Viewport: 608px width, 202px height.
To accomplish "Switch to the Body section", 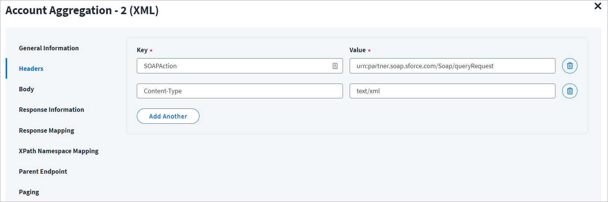I will click(x=26, y=89).
